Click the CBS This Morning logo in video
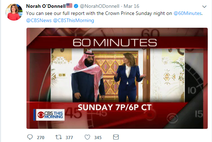Image resolution: width=212 pixels, height=142 pixels. pos(49,115)
